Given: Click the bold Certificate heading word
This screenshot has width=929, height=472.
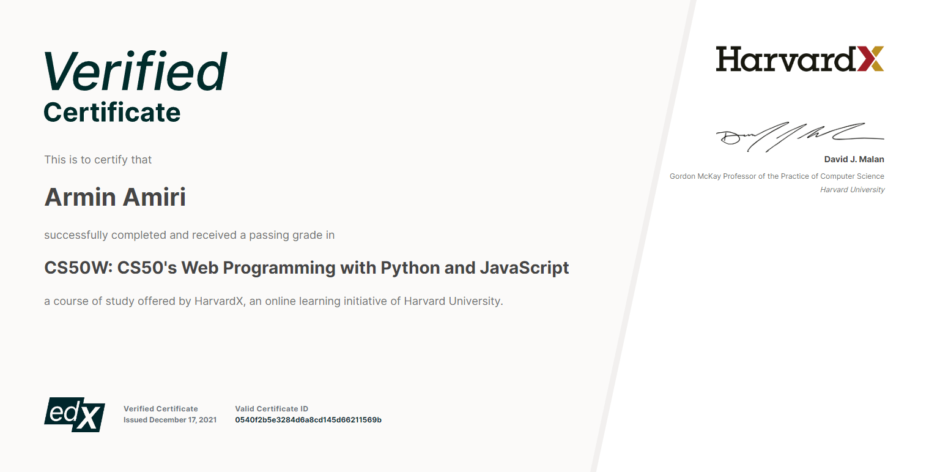Looking at the screenshot, I should [x=112, y=113].
